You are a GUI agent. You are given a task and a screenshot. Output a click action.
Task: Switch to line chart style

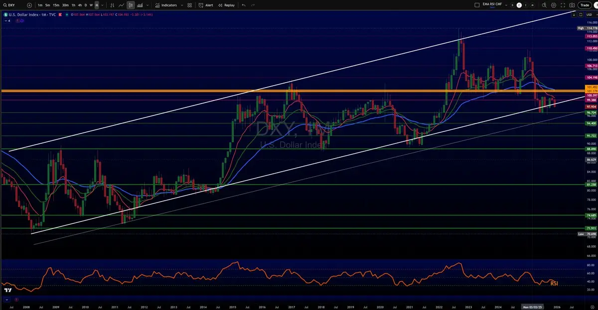[121, 5]
